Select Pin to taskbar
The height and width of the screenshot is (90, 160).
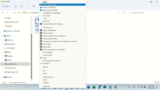coord(62,52)
